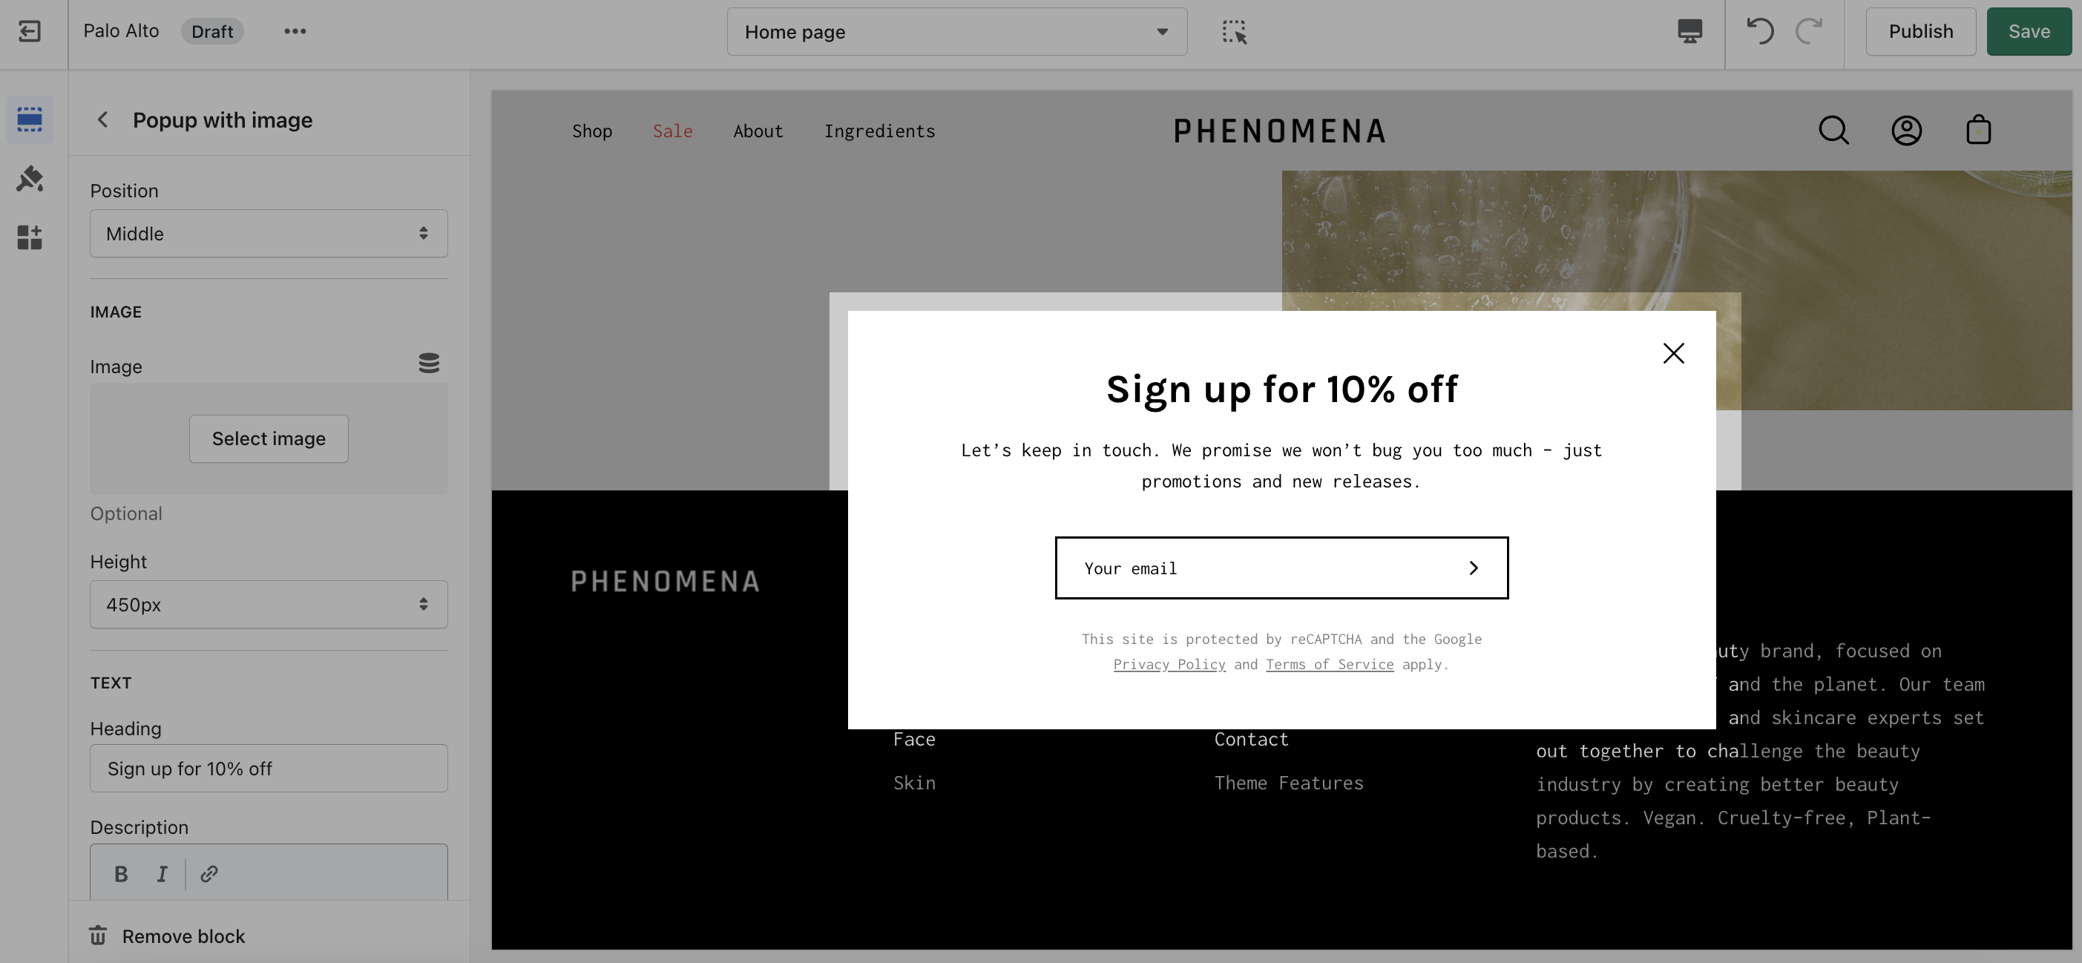2082x963 pixels.
Task: Toggle bold in Description editor
Action: click(121, 874)
